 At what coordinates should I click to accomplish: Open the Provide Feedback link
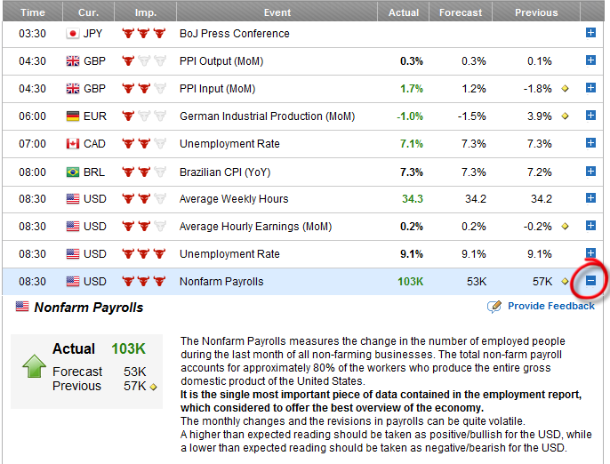click(x=551, y=306)
